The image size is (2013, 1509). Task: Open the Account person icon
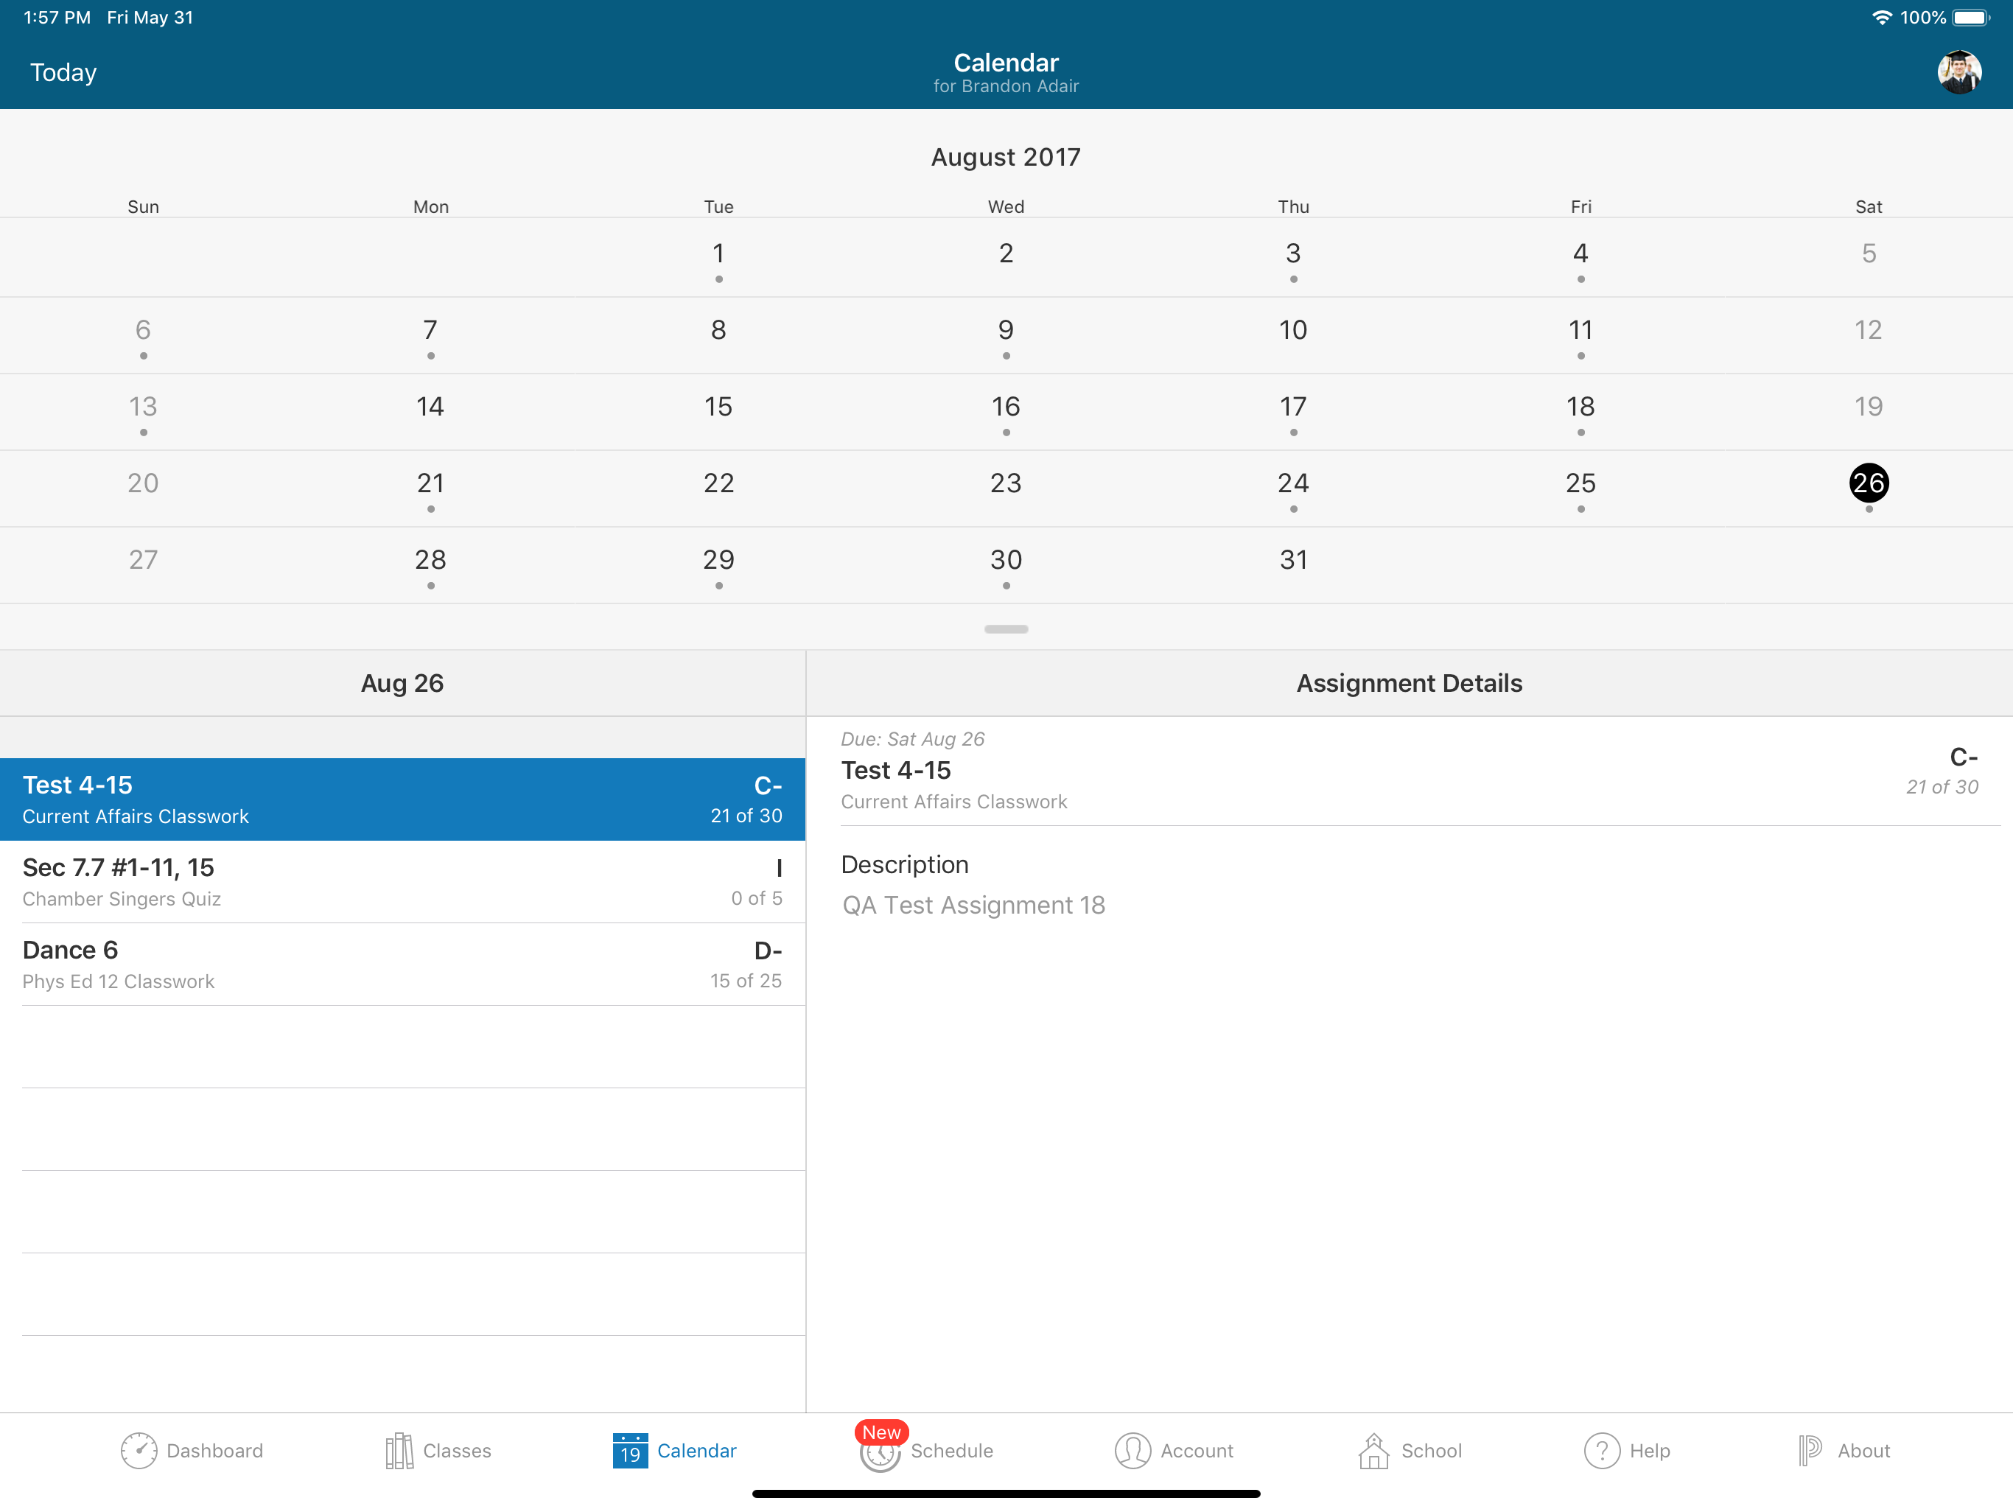[1133, 1451]
